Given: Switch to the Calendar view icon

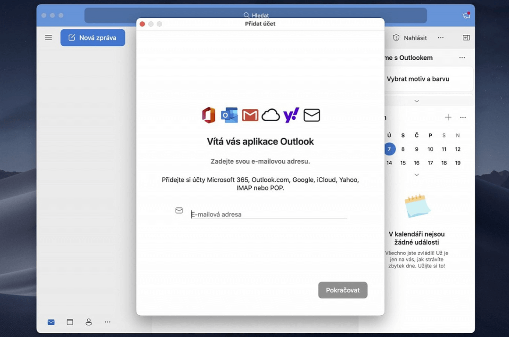Looking at the screenshot, I should 70,322.
